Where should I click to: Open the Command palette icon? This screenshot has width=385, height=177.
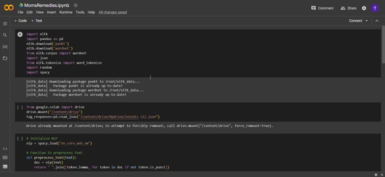pyautogui.click(x=5, y=157)
